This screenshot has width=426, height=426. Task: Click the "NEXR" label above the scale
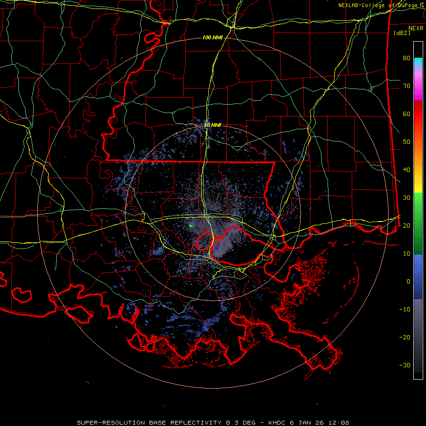(x=416, y=28)
